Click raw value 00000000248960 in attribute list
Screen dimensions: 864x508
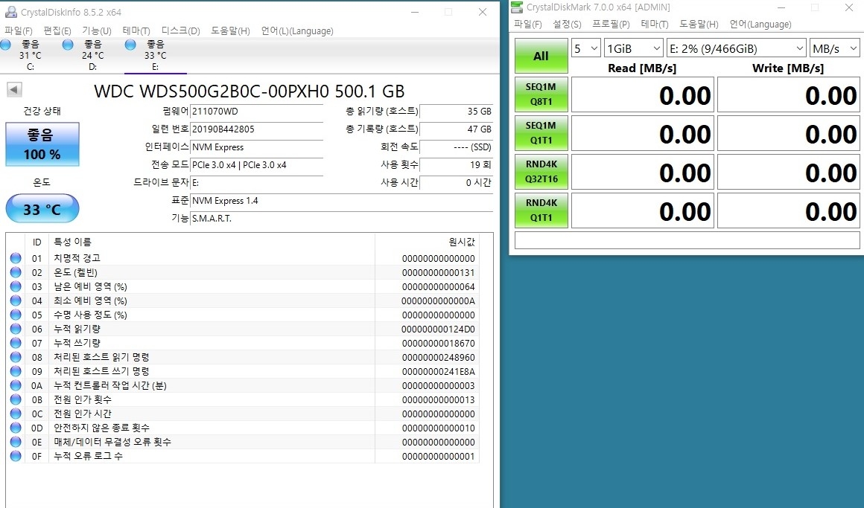click(x=438, y=357)
